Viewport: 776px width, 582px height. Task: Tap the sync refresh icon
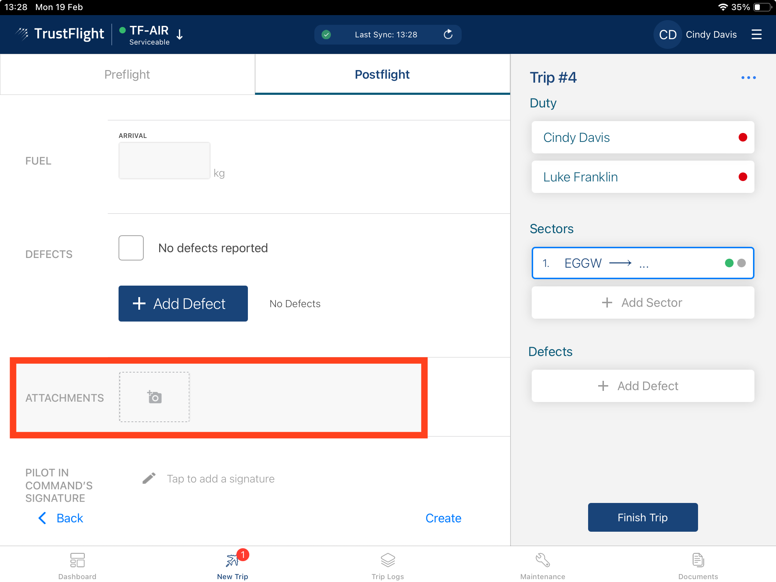pos(448,34)
